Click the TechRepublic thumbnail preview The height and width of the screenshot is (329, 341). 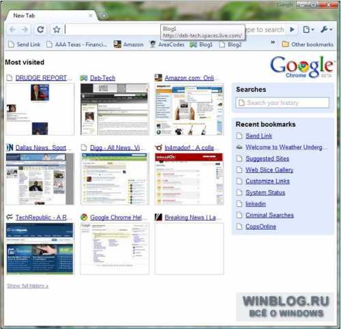(x=40, y=249)
